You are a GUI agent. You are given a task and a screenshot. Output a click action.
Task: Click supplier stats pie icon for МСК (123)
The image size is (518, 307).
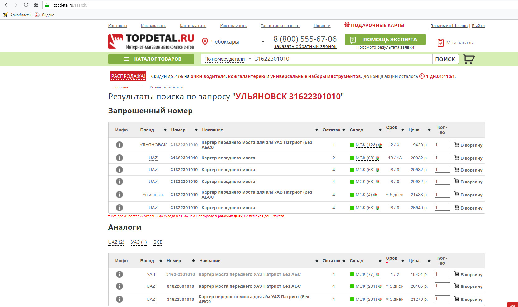pos(380,145)
